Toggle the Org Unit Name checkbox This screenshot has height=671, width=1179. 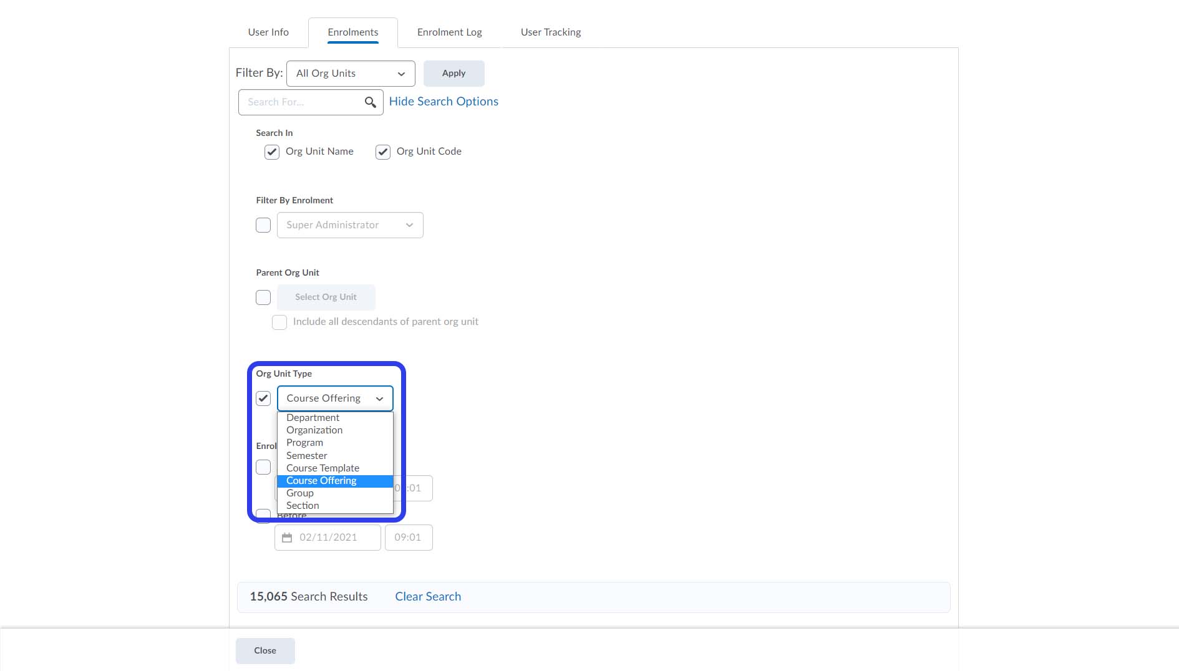pos(272,152)
